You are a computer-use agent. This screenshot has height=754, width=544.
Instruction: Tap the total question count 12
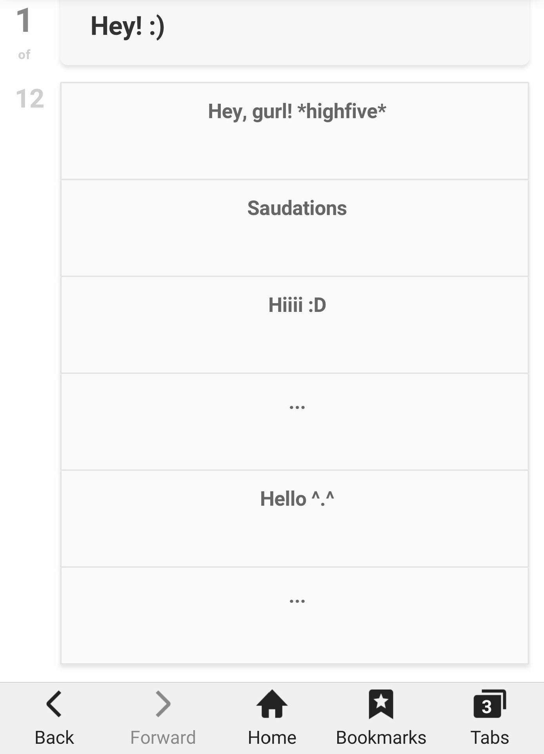point(30,98)
